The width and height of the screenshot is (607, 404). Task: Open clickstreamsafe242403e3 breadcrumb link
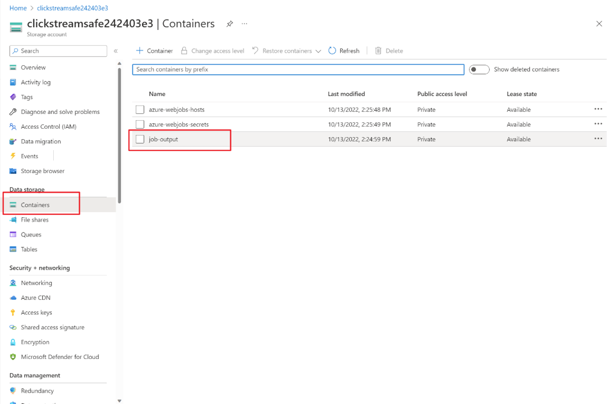coord(73,8)
